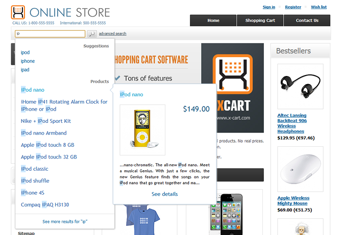
Task: Click the yellow iPod nano preview image
Action: (x=142, y=130)
